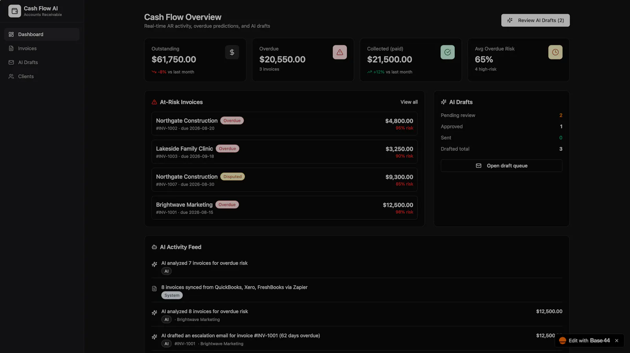The width and height of the screenshot is (630, 353).
Task: Click the sparkle icon beside AI Drafts heading
Action: (444, 102)
